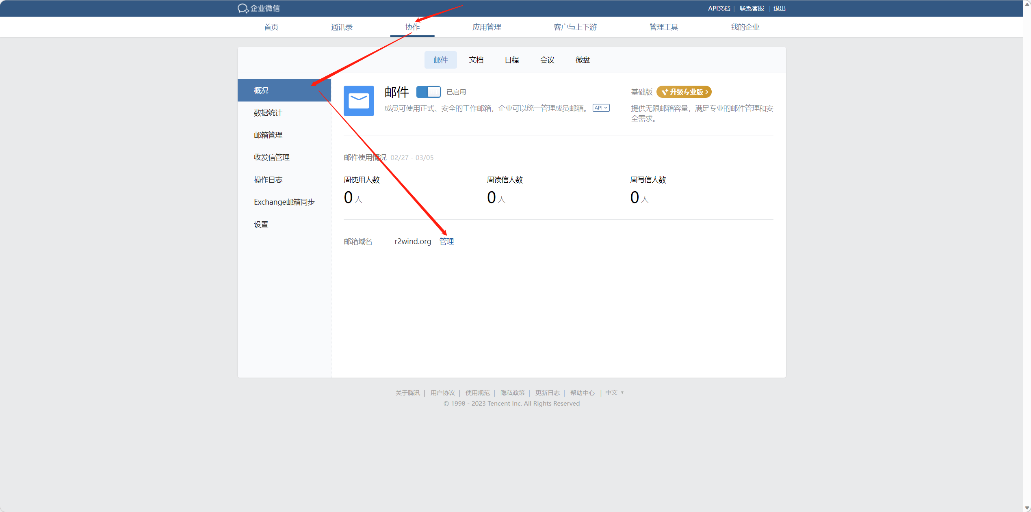This screenshot has height=512, width=1031.
Task: Click the scrollbar down arrow
Action: tap(1027, 508)
